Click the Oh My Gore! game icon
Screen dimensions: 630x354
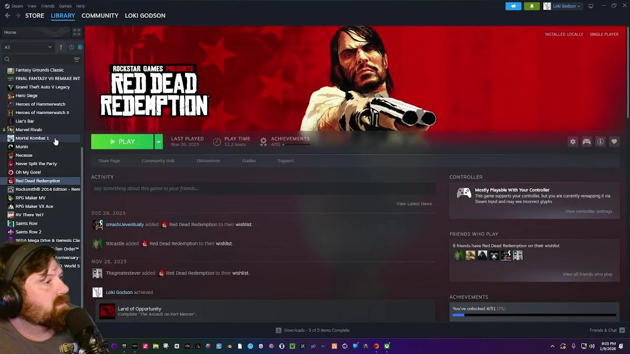pos(11,173)
